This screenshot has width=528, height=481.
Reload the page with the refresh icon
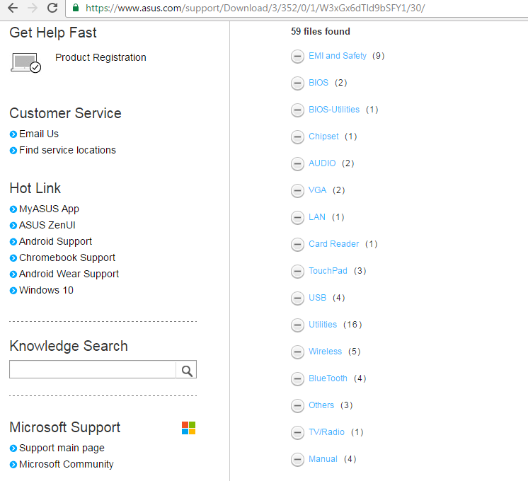52,8
